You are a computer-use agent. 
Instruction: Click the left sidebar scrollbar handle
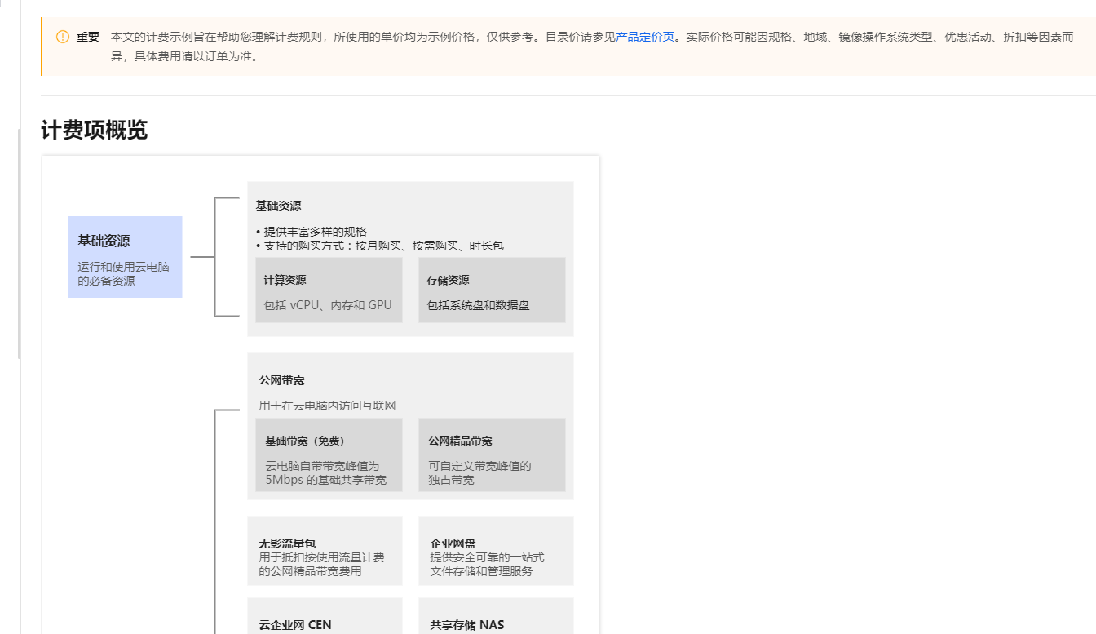click(20, 244)
